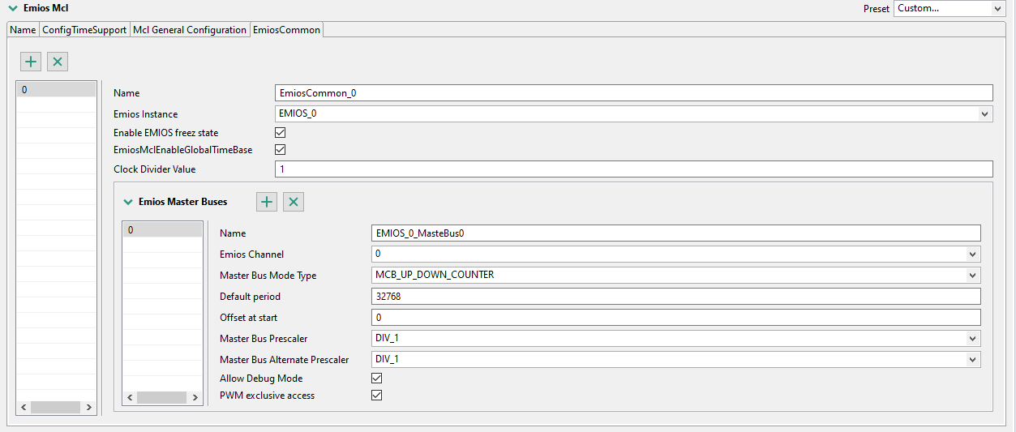Collapse the Emios Master Buses section

[x=128, y=202]
